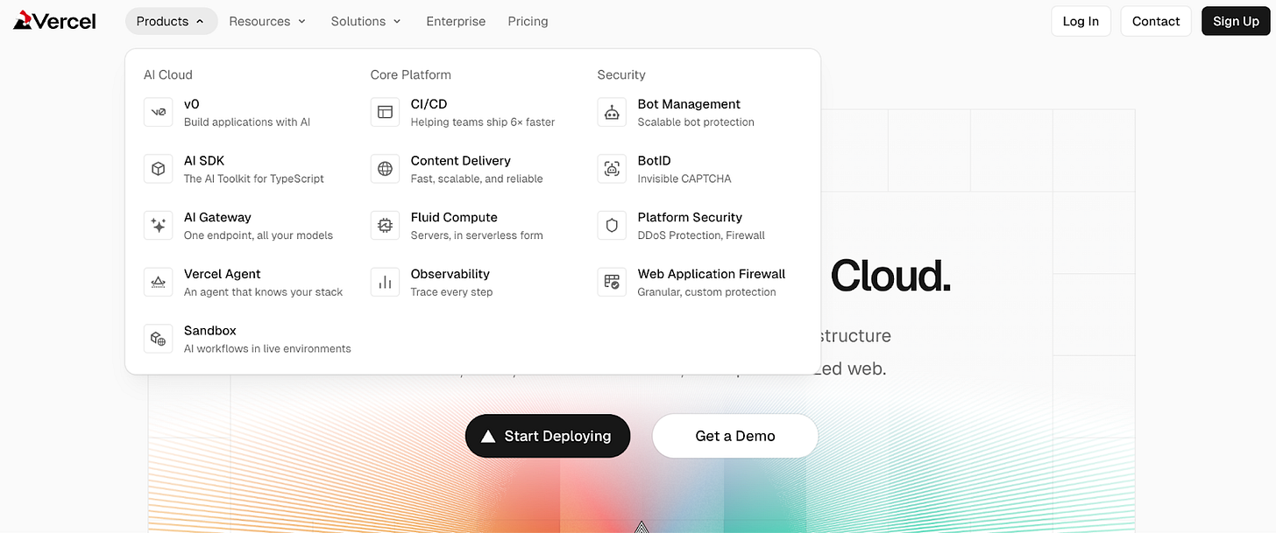Open the Pricing page
This screenshot has width=1276, height=533.
pos(528,21)
